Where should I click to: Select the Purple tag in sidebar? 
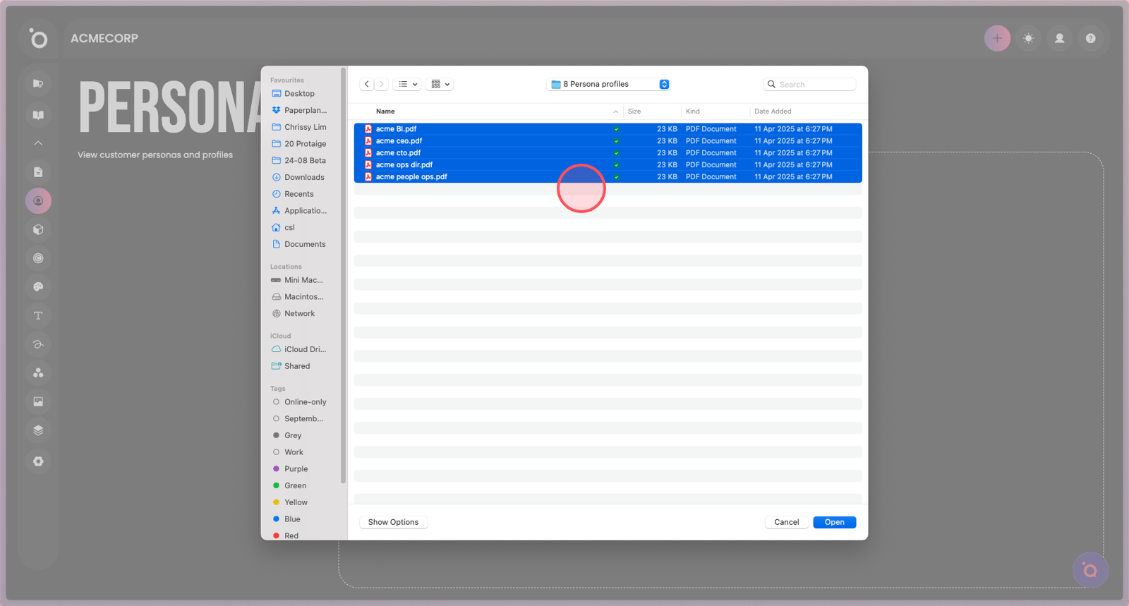click(x=296, y=469)
